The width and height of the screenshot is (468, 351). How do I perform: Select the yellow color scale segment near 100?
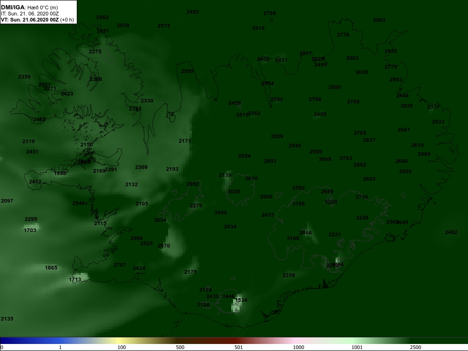click(119, 341)
